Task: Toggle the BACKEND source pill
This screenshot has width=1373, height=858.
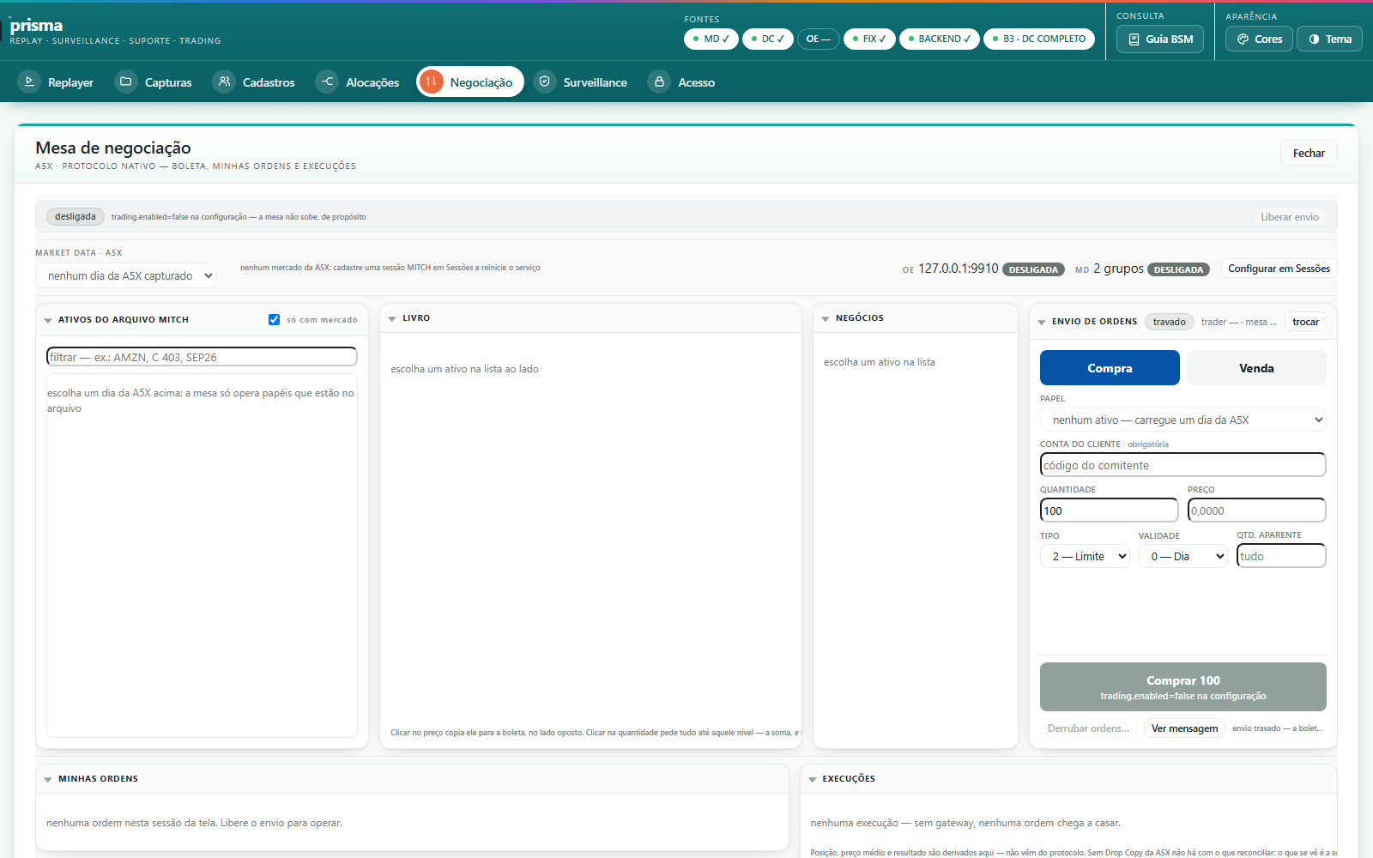Action: coord(940,39)
